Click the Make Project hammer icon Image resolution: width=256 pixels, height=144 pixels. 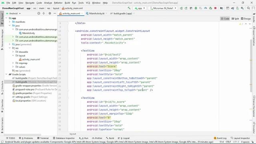coord(129,8)
